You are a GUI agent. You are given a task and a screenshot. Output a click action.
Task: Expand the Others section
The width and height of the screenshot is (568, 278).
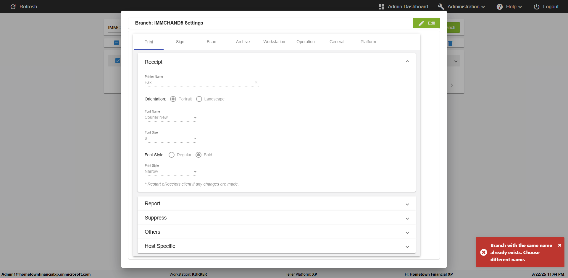pyautogui.click(x=407, y=233)
